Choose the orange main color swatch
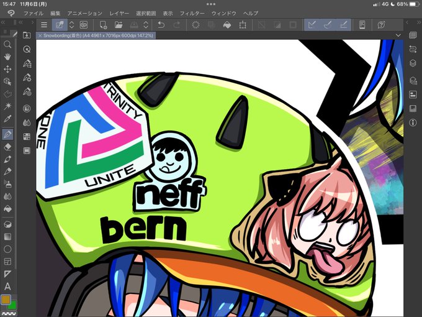The width and height of the screenshot is (422, 317). point(6,299)
